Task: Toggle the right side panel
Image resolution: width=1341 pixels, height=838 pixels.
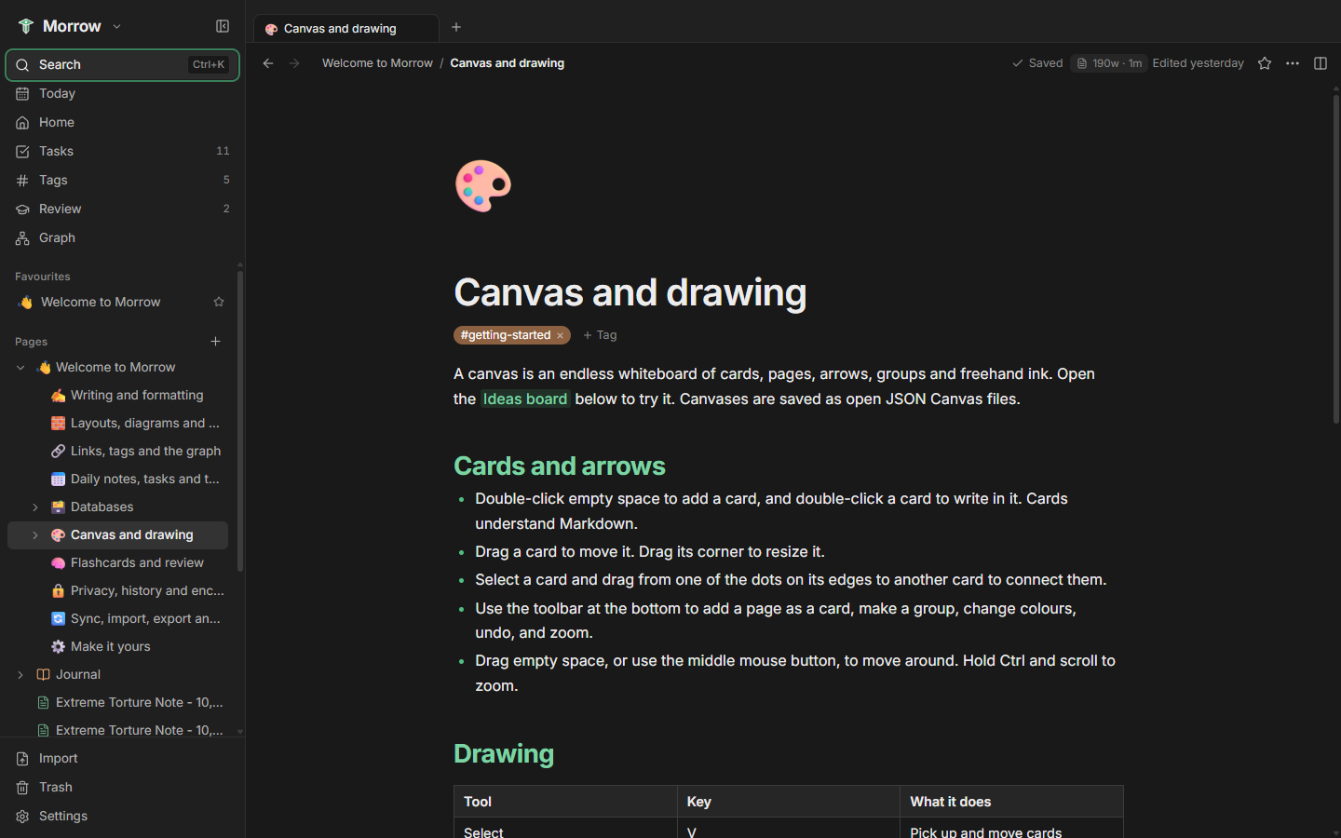Action: [1321, 63]
